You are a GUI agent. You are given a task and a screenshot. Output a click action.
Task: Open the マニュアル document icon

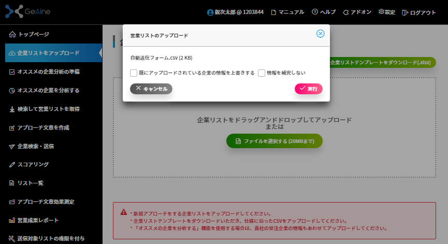pyautogui.click(x=274, y=12)
